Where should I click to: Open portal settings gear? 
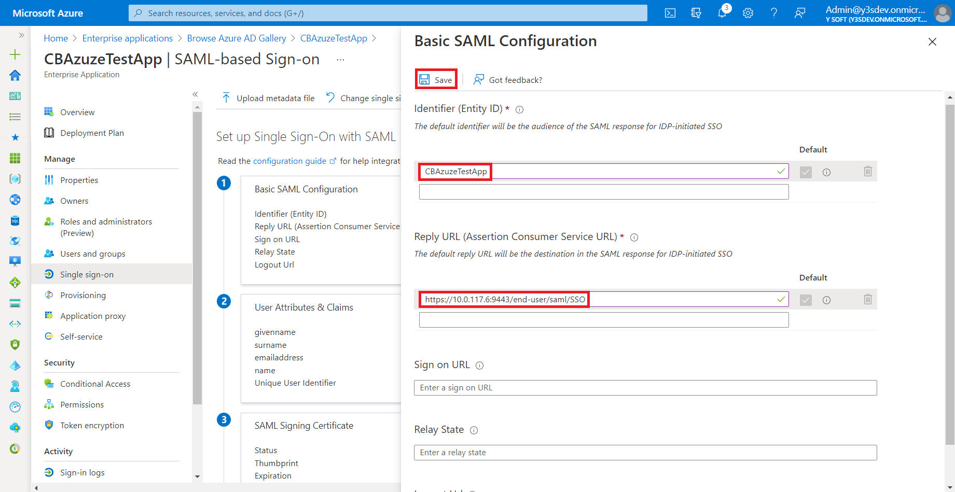tap(748, 12)
